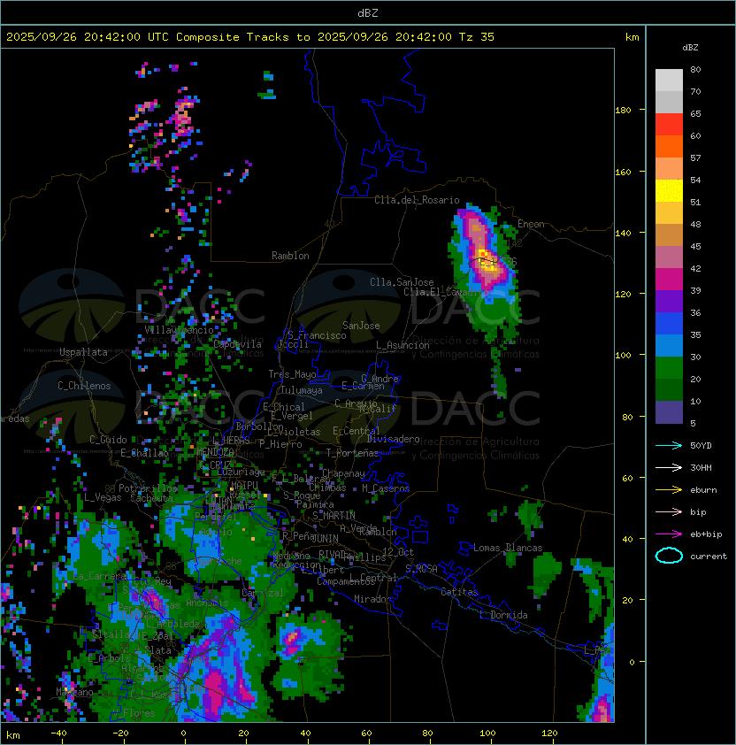Click the 'Tres_Mayo' map label
736x745 pixels.
tap(292, 374)
